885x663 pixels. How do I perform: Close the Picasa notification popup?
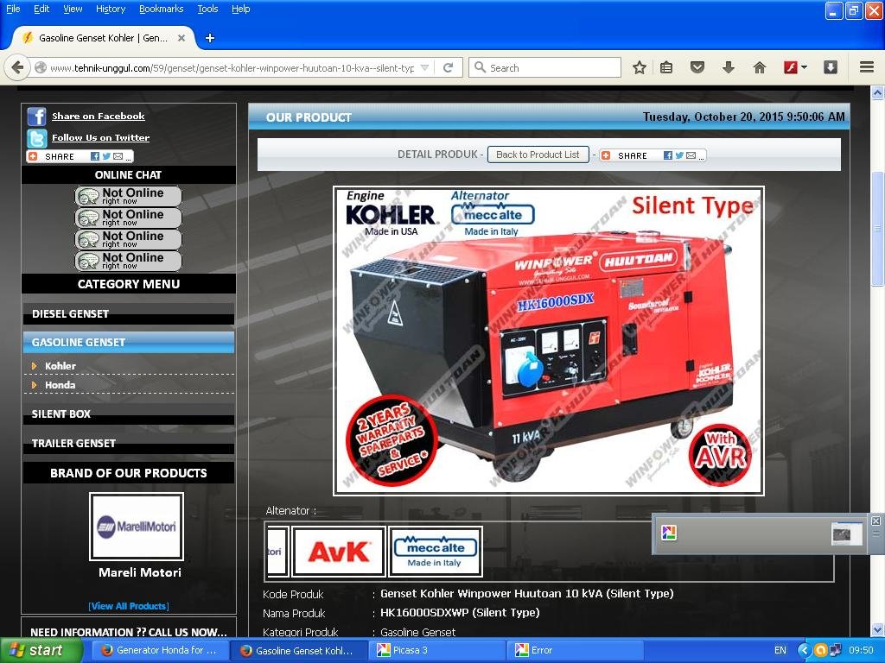pos(875,521)
